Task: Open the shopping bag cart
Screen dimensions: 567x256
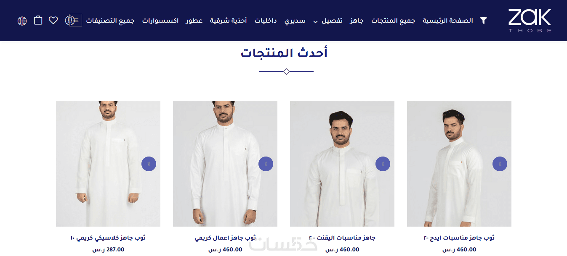Action: [x=38, y=20]
